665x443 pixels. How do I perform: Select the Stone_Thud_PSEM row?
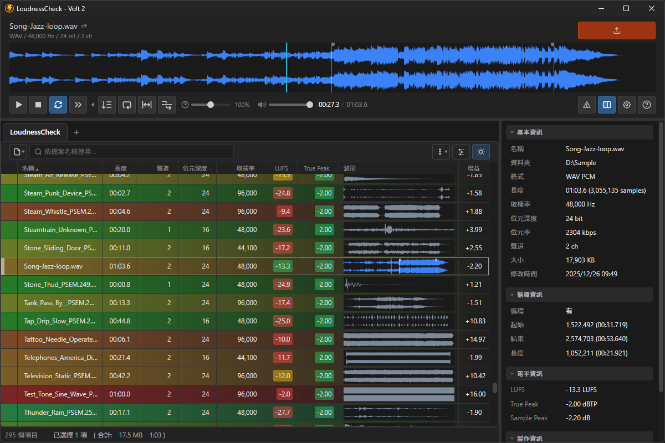pyautogui.click(x=245, y=285)
